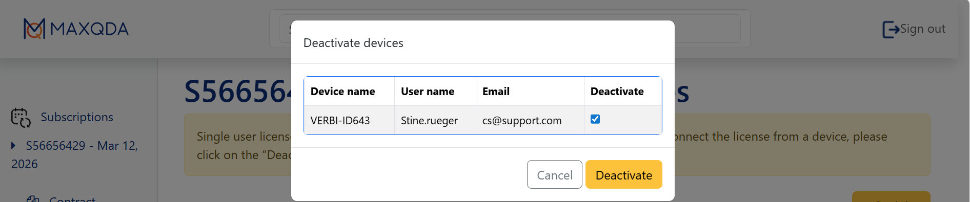Click the Sign out text link
970x202 pixels.
point(923,29)
